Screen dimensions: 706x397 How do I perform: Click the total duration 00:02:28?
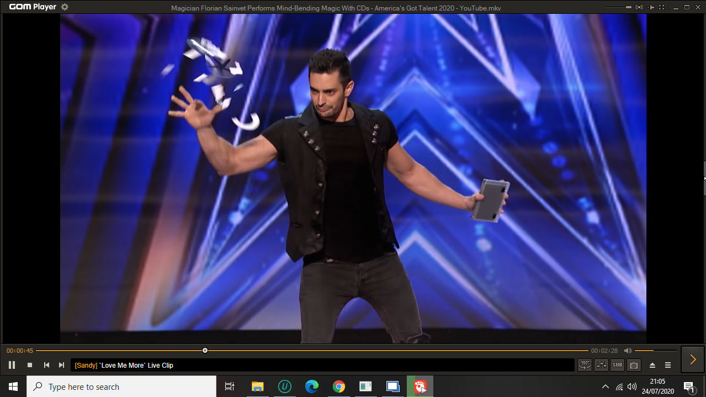pyautogui.click(x=604, y=351)
